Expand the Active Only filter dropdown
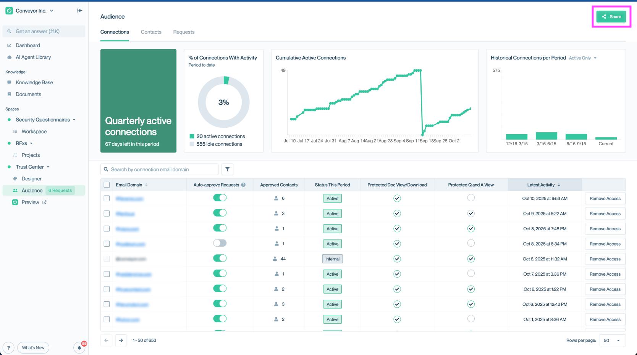 coord(582,58)
